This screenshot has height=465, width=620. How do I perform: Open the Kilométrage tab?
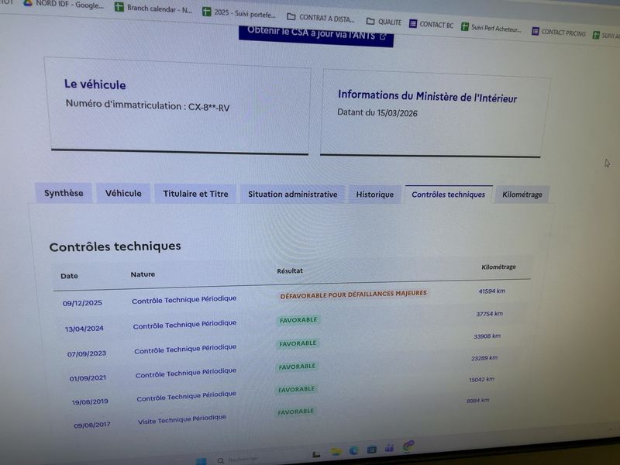(522, 195)
